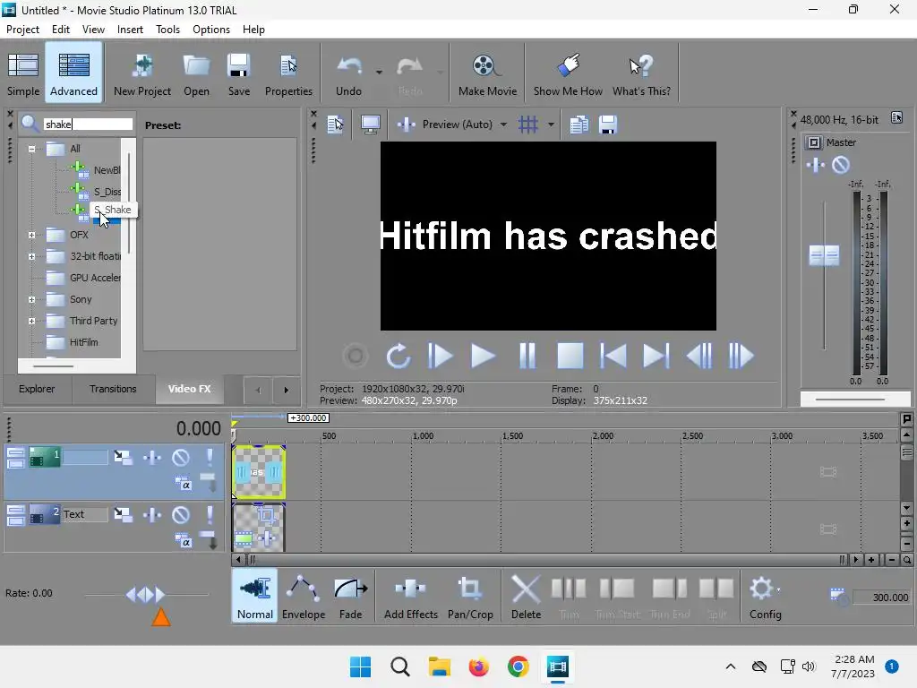The width and height of the screenshot is (917, 688).
Task: Switch to Advanced mode
Action: (x=73, y=73)
